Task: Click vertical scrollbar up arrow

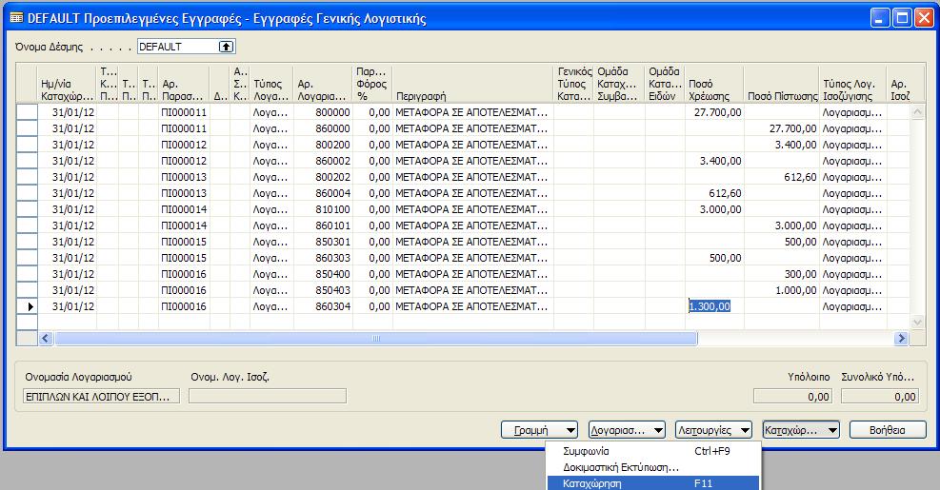Action: [917, 111]
